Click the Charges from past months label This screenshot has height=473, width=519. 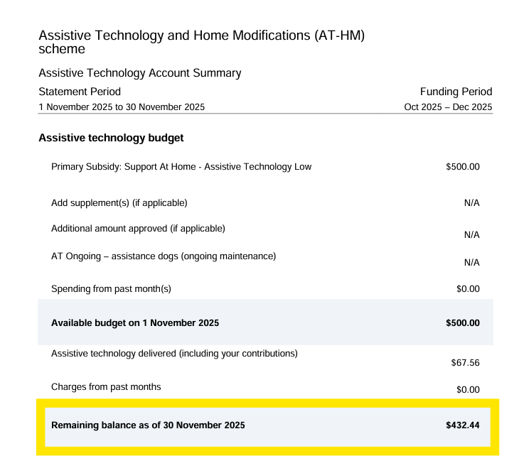tap(106, 387)
